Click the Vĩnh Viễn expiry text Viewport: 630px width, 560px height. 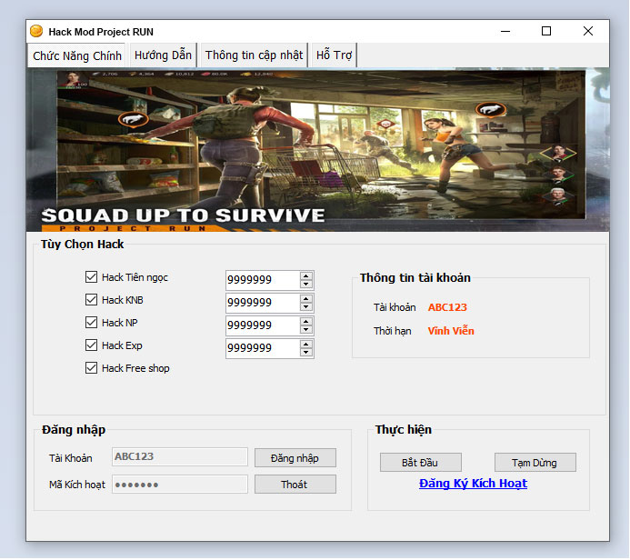pos(451,331)
